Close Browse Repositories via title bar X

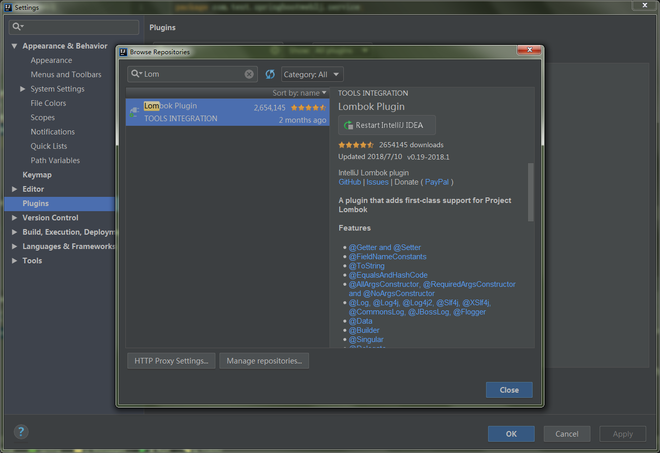tap(530, 51)
